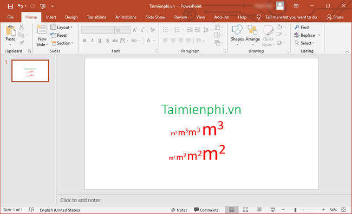Viewport: 352px width, 214px height.
Task: Increase list indent level
Action: click(197, 30)
